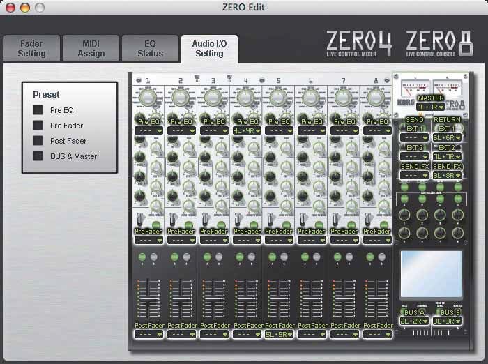Screen dimensions: 488x364
Task: Click channel 1 input selector knob
Action: [148, 98]
